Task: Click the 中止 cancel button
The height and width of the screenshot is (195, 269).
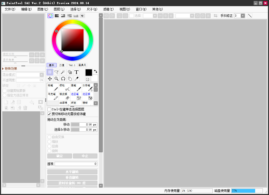Action: [x=85, y=156]
